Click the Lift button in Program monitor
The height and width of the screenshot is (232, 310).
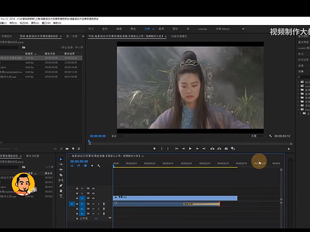pyautogui.click(x=212, y=149)
